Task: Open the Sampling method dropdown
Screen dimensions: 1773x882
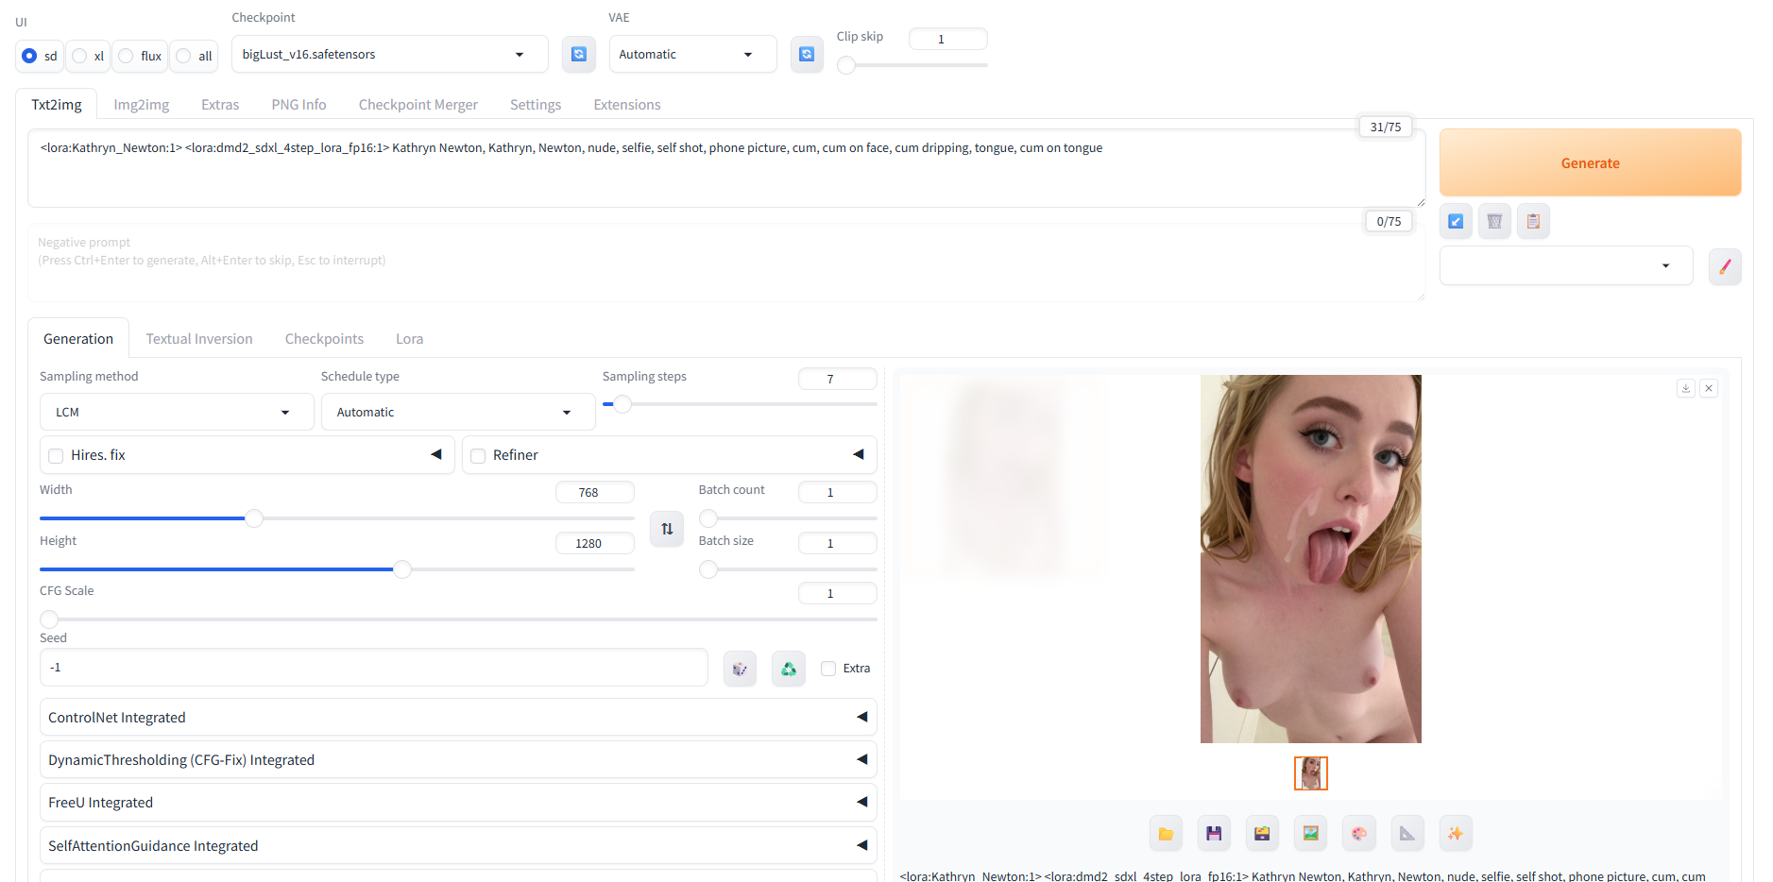Action: 177,413
